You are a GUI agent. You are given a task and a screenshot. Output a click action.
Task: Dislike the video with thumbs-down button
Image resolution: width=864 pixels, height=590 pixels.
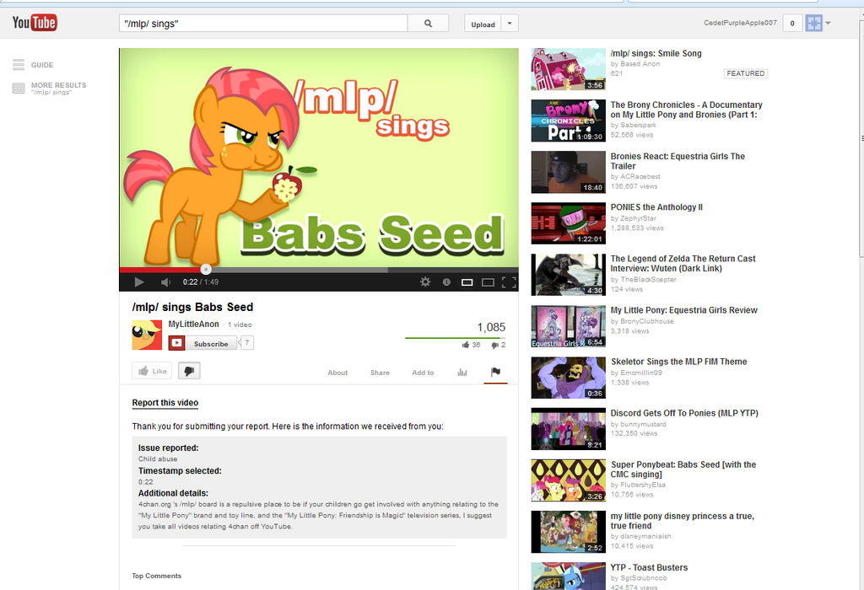coord(189,371)
